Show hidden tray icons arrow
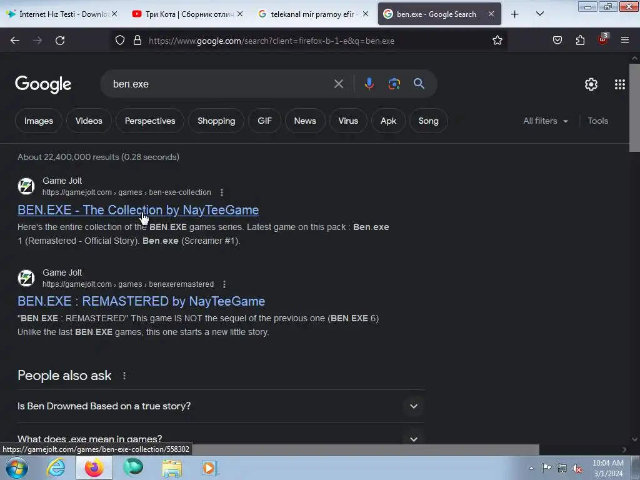This screenshot has height=480, width=640. click(531, 468)
